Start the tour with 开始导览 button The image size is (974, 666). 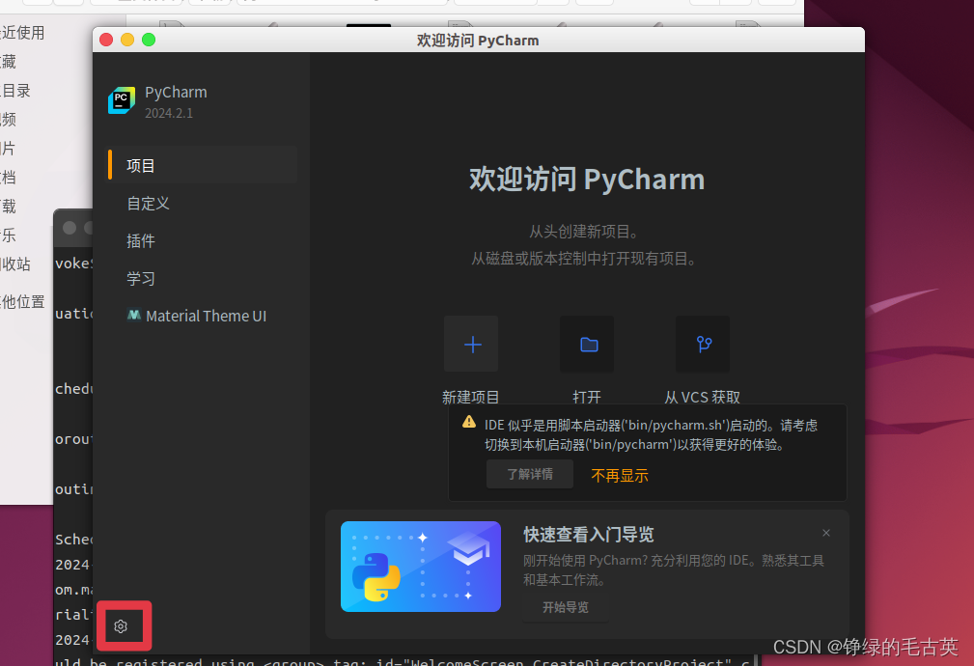(x=566, y=607)
